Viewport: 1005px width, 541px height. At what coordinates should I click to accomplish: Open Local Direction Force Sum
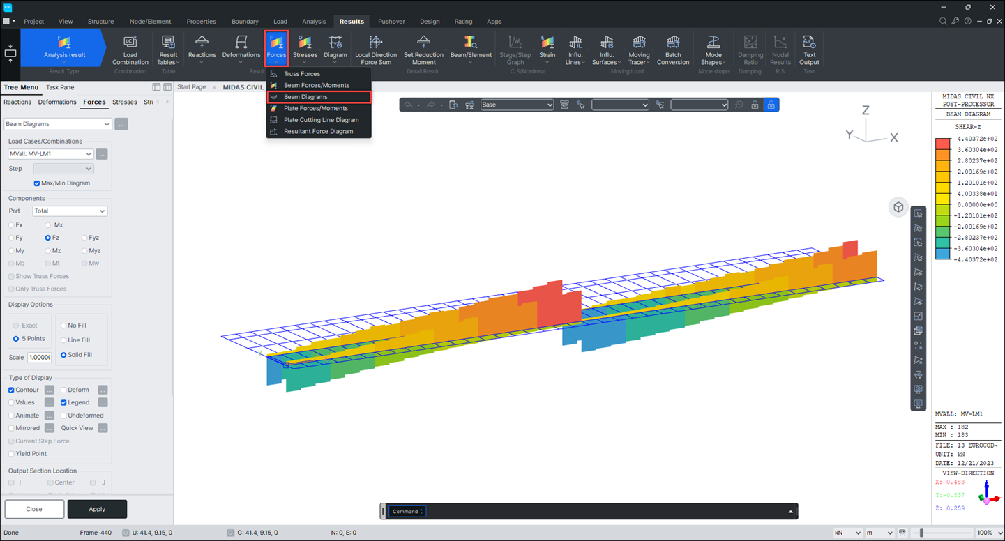click(x=375, y=50)
